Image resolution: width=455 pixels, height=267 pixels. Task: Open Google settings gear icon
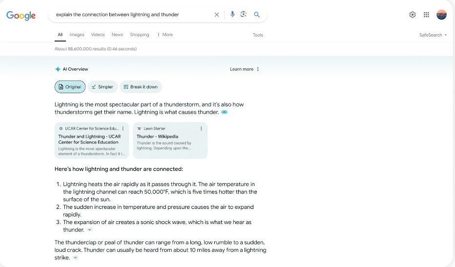tap(413, 15)
